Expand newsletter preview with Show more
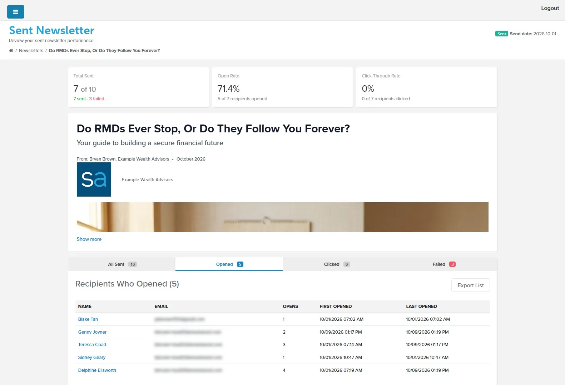The width and height of the screenshot is (565, 385). [x=89, y=239]
